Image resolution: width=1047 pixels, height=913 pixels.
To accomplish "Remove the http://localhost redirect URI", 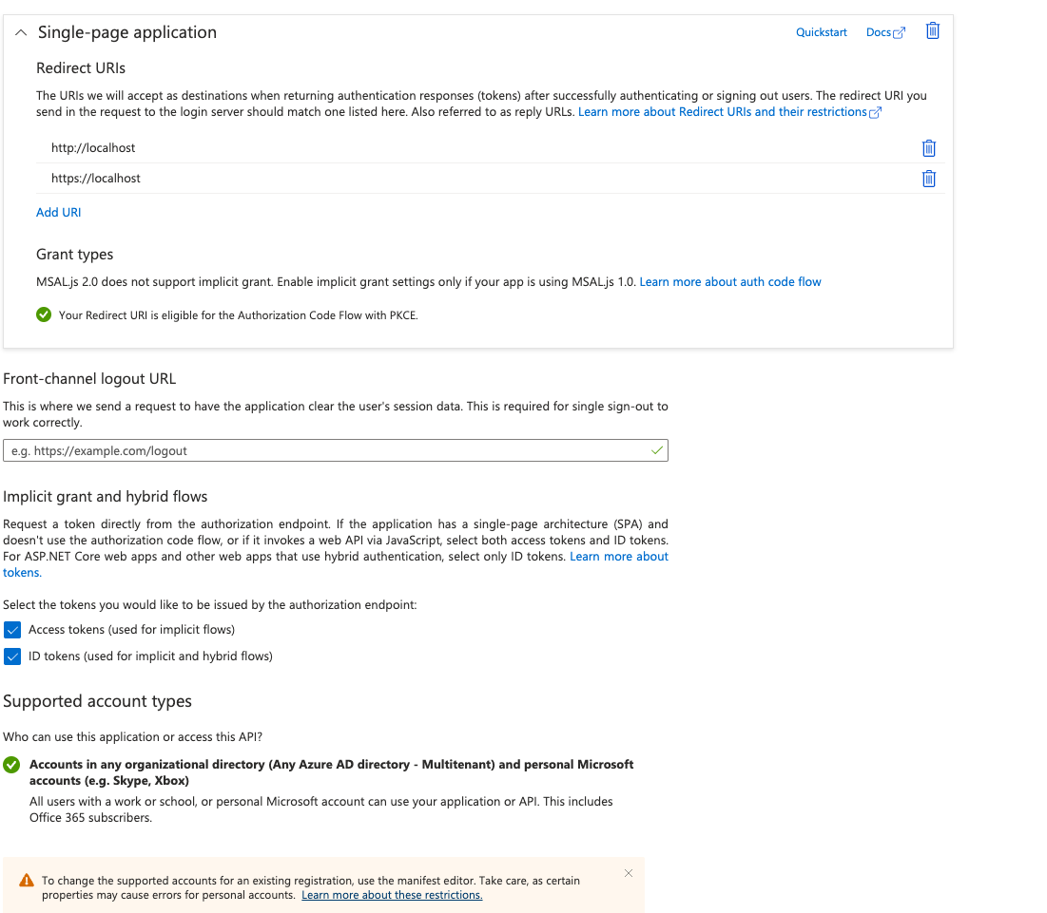I will (929, 148).
